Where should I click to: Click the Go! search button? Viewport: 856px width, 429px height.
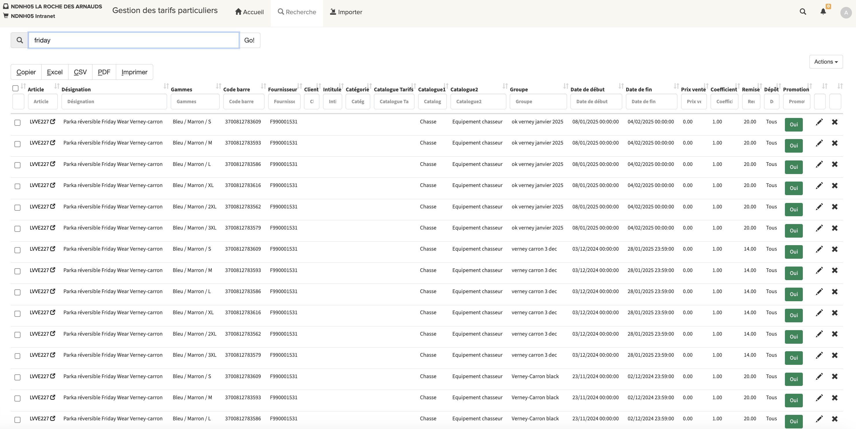point(250,40)
